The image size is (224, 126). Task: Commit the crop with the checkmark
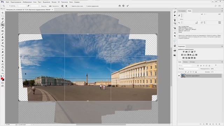point(127,6)
